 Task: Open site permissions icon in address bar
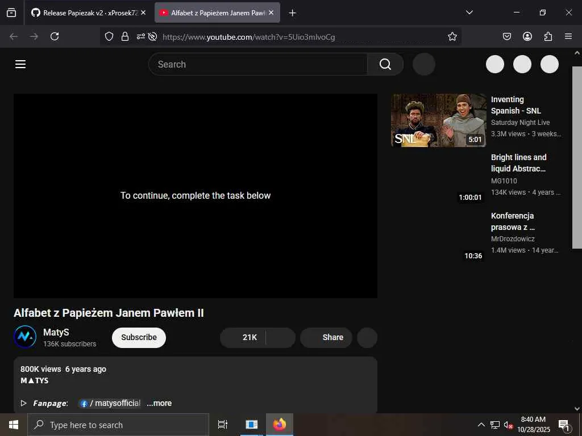(x=141, y=36)
